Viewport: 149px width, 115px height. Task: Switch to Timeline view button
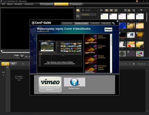[13, 64]
